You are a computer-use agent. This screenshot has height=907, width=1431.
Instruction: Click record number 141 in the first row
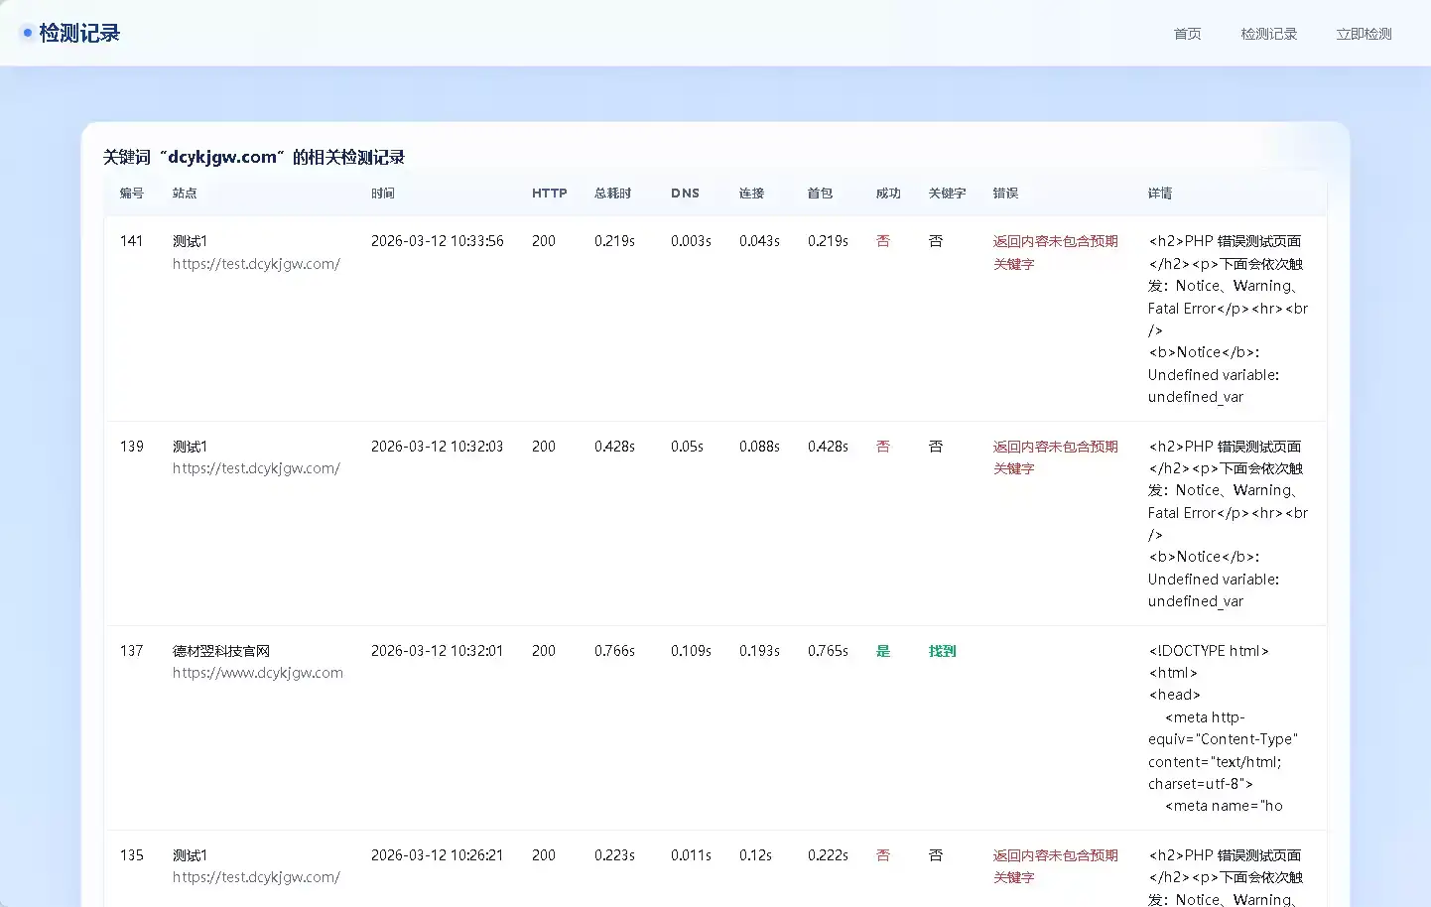tap(131, 240)
